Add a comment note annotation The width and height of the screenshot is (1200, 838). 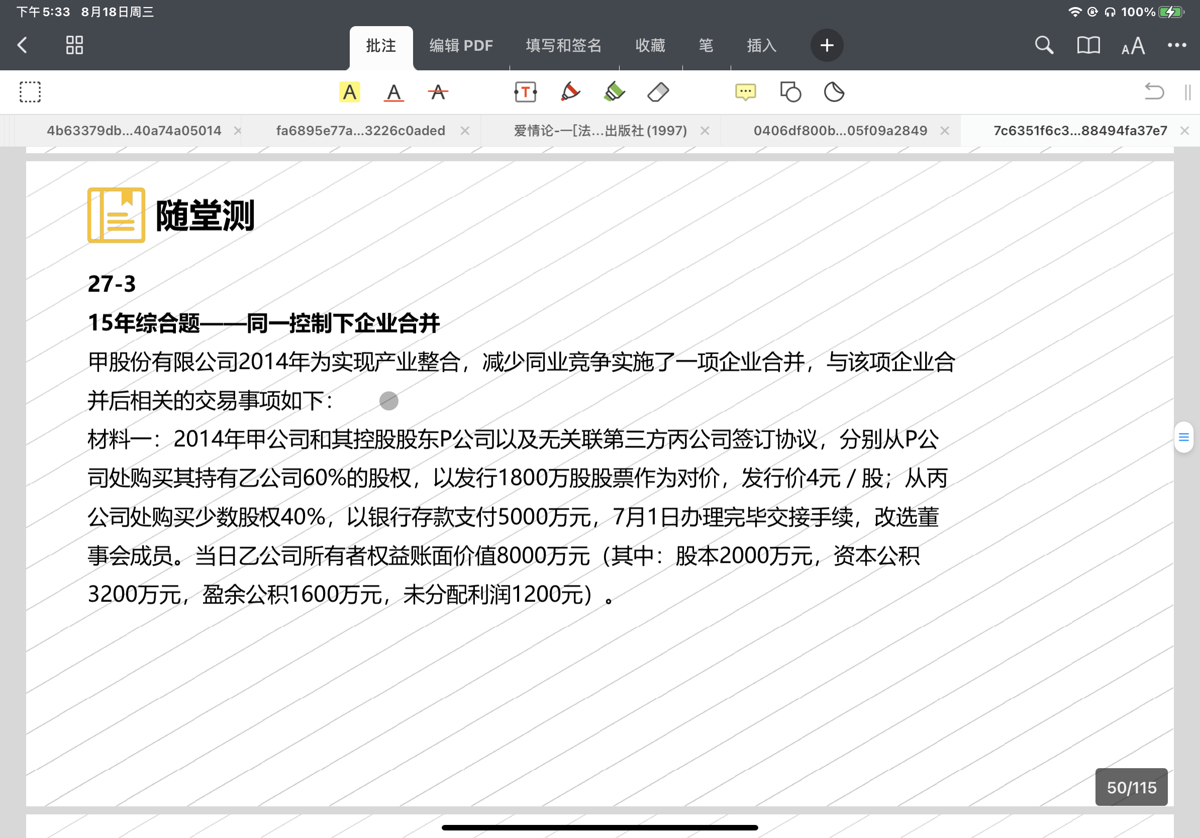click(745, 92)
